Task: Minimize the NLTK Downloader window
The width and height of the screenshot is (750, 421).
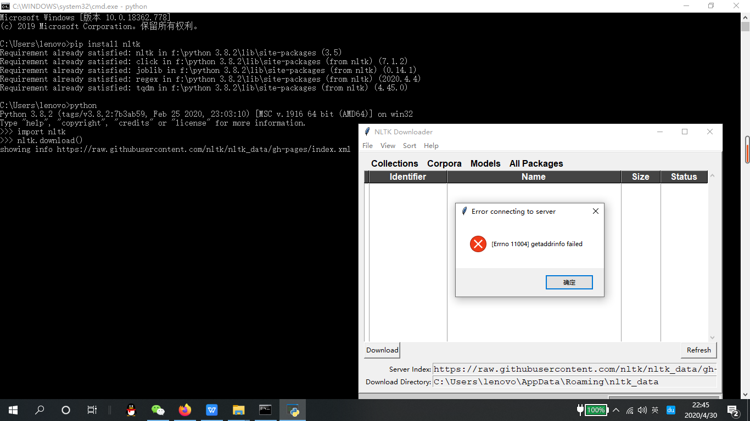Action: (659, 132)
